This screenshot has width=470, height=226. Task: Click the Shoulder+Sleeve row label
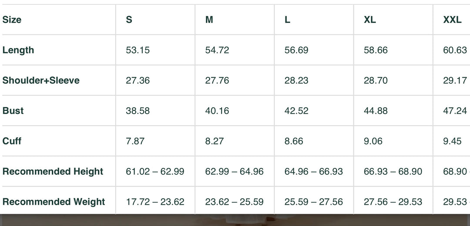(41, 81)
